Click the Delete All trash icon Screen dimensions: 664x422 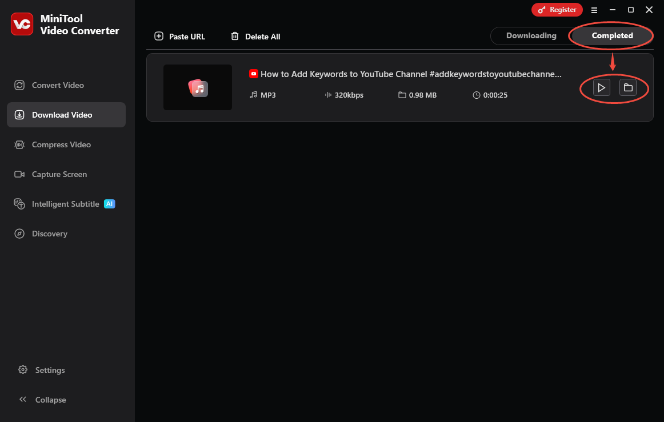pyautogui.click(x=234, y=36)
